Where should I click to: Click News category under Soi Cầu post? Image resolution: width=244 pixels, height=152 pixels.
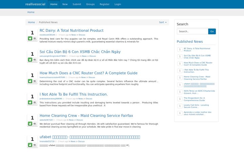[x=84, y=56]
